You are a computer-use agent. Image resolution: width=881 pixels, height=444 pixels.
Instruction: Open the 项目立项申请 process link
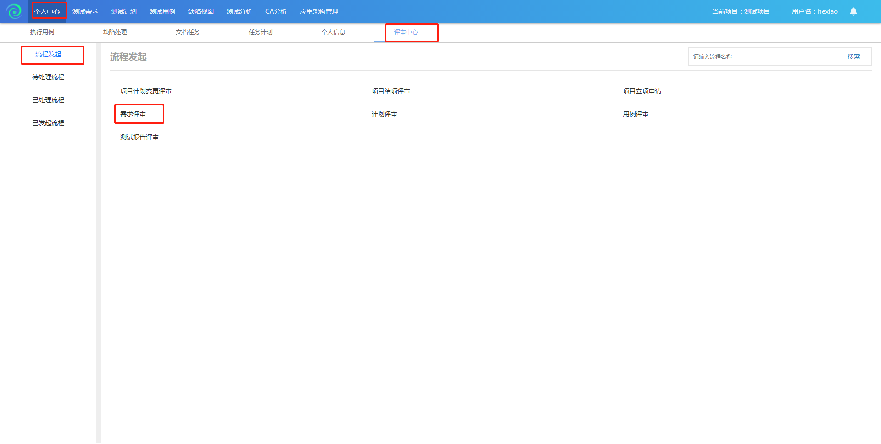coord(642,91)
